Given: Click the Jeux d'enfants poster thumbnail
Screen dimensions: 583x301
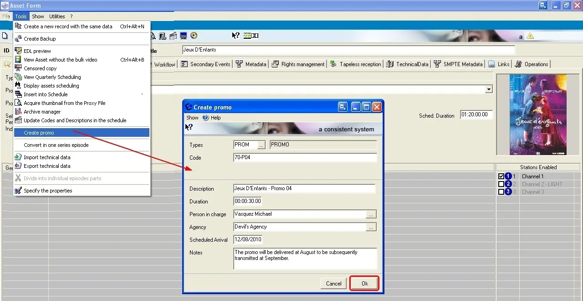Looking at the screenshot, I should click(x=538, y=115).
